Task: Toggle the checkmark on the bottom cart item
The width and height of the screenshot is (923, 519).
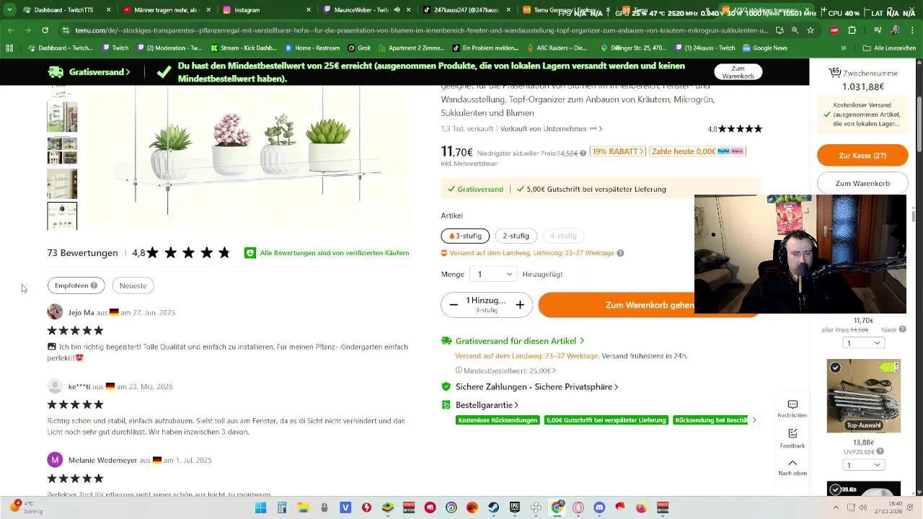Action: tap(835, 489)
